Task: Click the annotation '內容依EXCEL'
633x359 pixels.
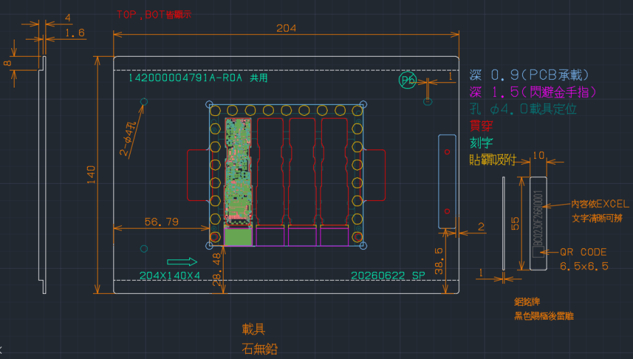Action: click(600, 204)
